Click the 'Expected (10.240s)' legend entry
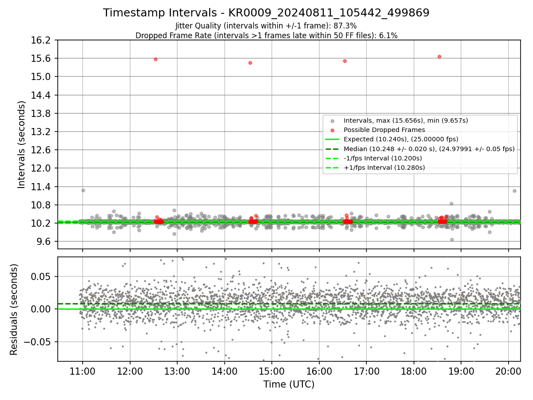The image size is (533, 400). click(x=401, y=139)
